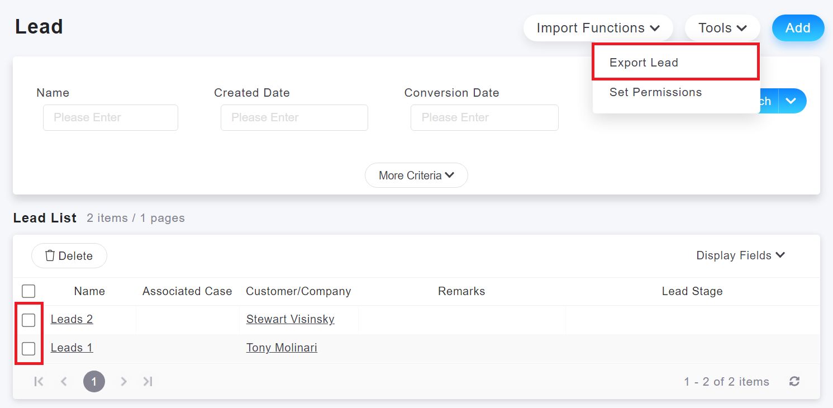Viewport: 833px width, 408px height.
Task: Click the Name search input field
Action: 111,117
